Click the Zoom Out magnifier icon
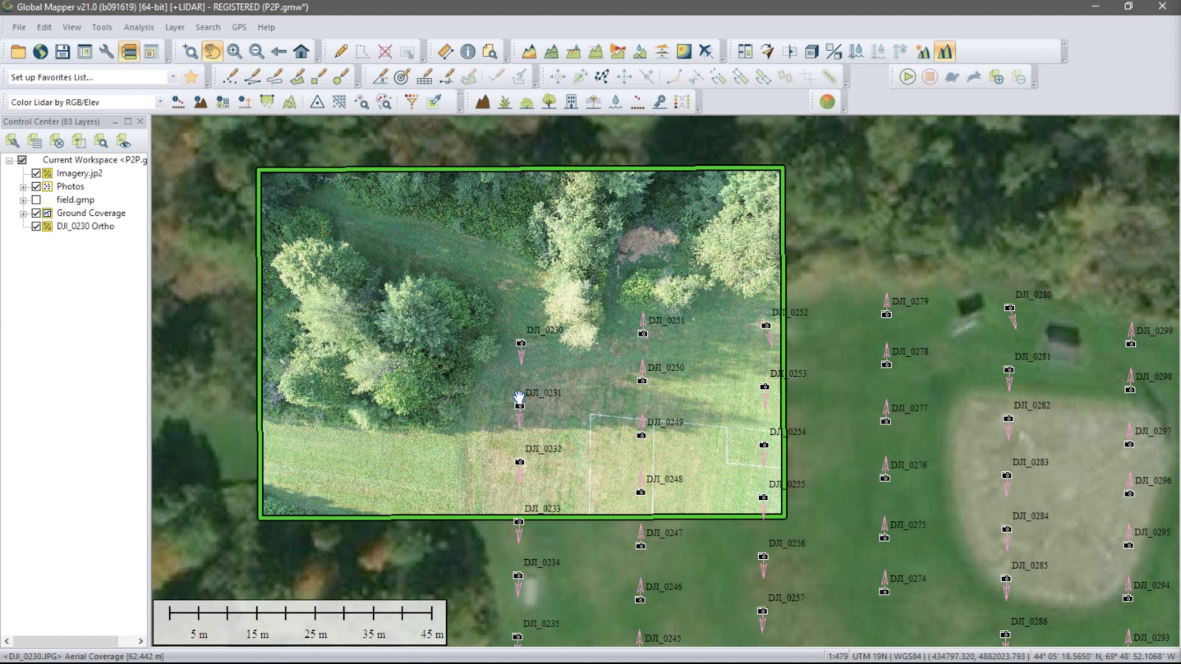1181x664 pixels. tap(256, 51)
